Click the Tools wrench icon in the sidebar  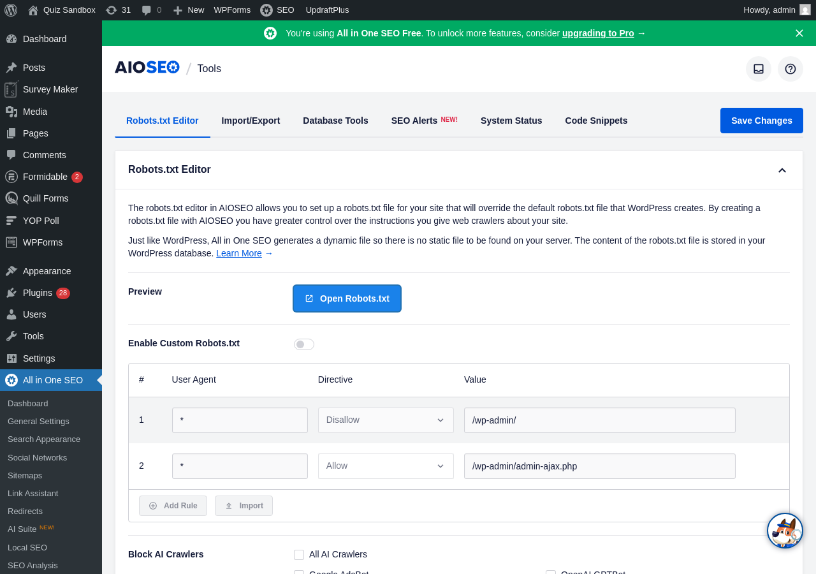coord(11,336)
